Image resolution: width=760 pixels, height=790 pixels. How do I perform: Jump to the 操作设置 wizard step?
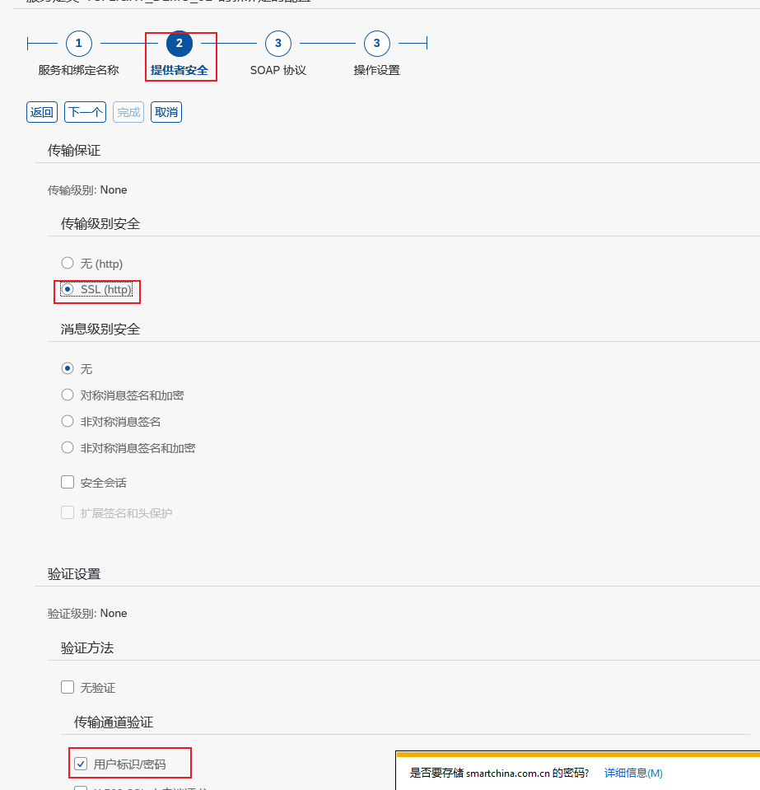(x=377, y=44)
